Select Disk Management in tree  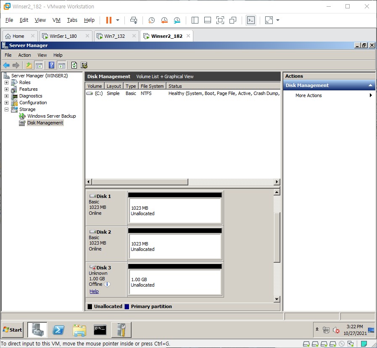click(x=45, y=123)
